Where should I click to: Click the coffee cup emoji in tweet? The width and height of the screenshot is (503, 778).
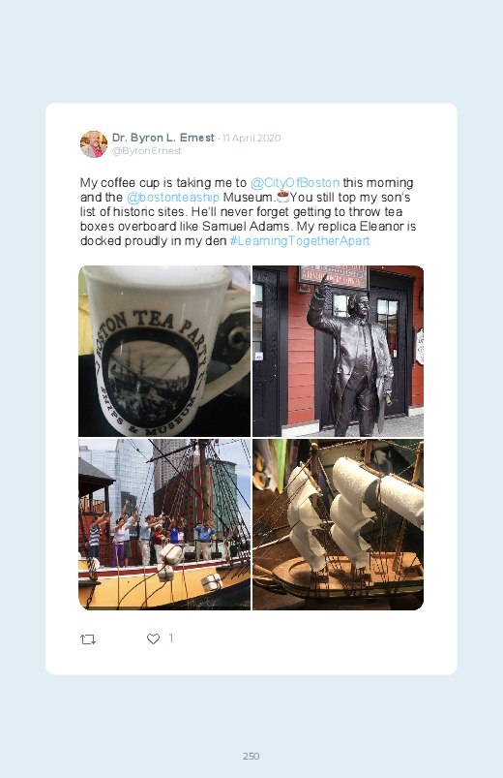point(283,197)
